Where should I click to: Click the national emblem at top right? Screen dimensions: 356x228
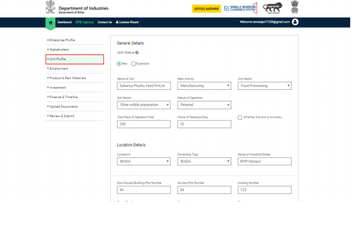(295, 8)
